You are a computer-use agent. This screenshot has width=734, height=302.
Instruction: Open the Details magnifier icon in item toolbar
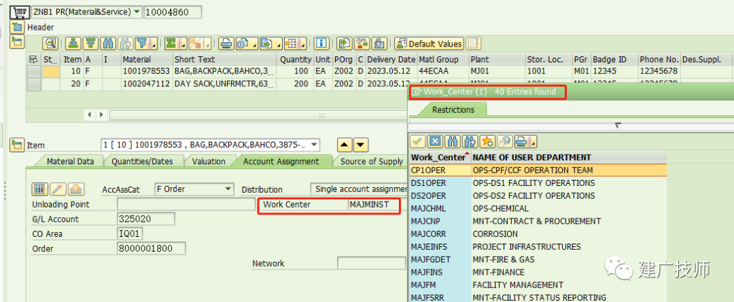click(x=50, y=43)
